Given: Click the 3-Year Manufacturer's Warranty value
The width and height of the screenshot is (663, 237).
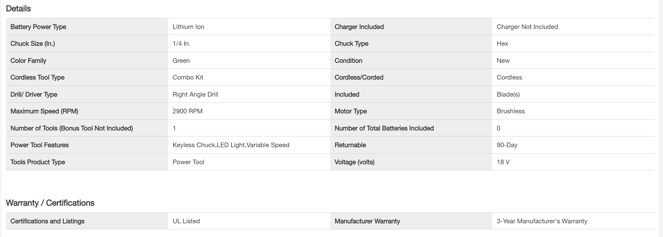Looking at the screenshot, I should [x=542, y=221].
